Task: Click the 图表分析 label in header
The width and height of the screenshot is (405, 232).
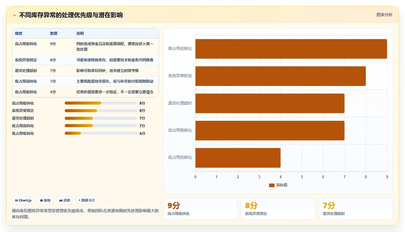Action: pyautogui.click(x=384, y=15)
